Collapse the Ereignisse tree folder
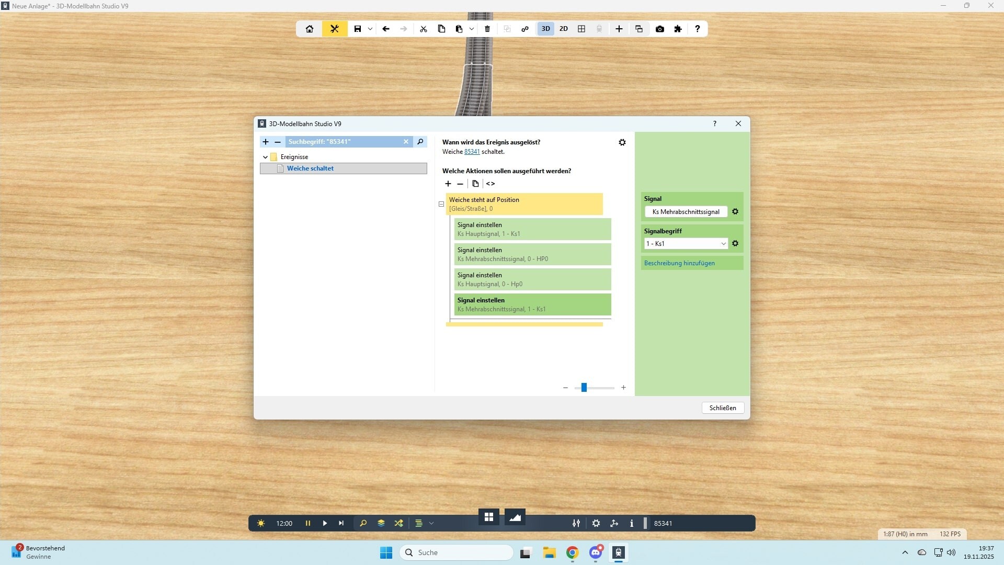Image resolution: width=1004 pixels, height=565 pixels. [x=265, y=157]
